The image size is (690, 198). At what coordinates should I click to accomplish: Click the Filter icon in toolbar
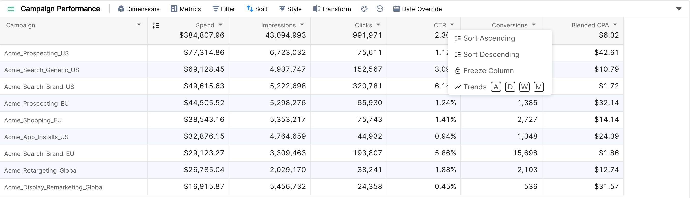[x=216, y=9]
